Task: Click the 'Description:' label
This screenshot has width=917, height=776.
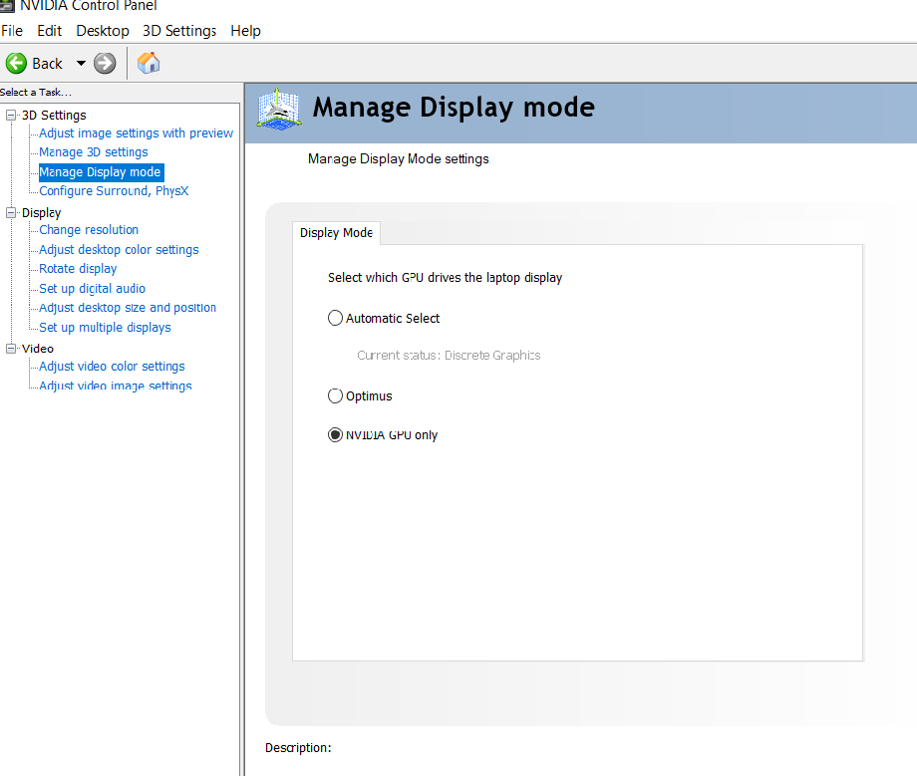Action: point(298,748)
